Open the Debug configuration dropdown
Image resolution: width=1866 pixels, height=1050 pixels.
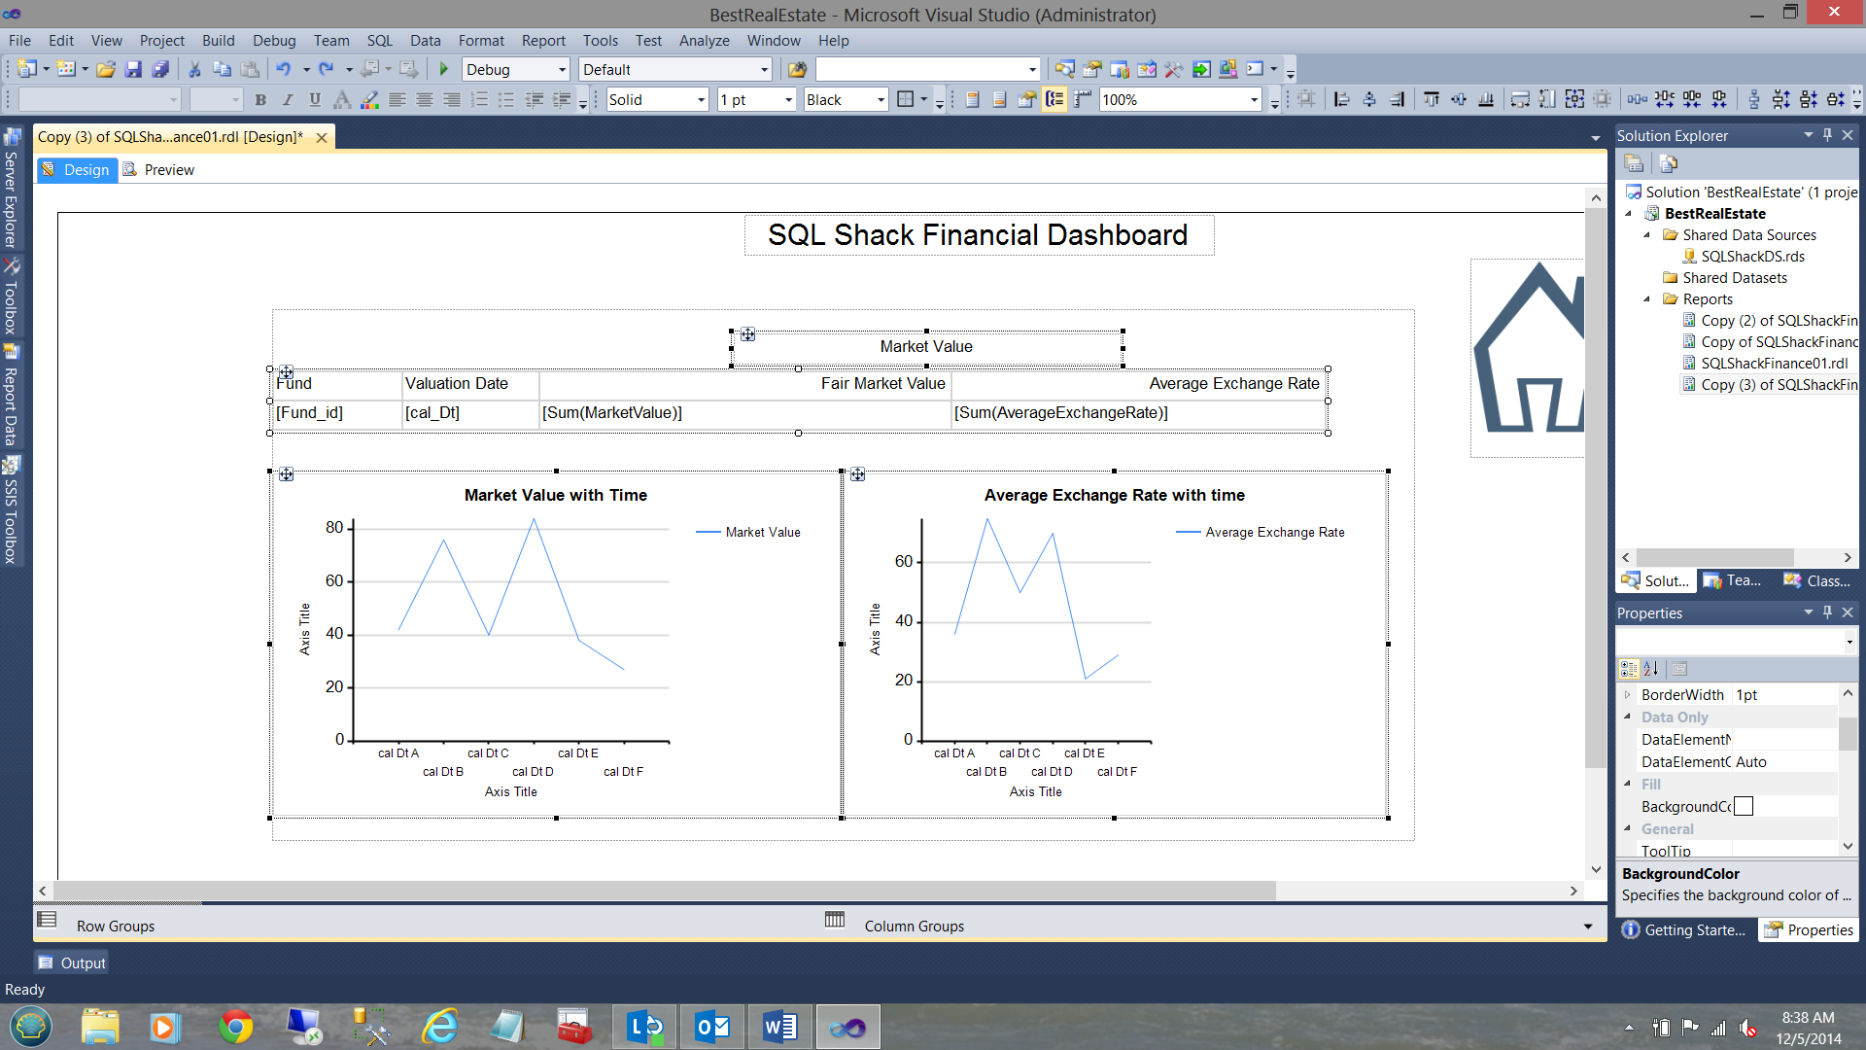(562, 69)
